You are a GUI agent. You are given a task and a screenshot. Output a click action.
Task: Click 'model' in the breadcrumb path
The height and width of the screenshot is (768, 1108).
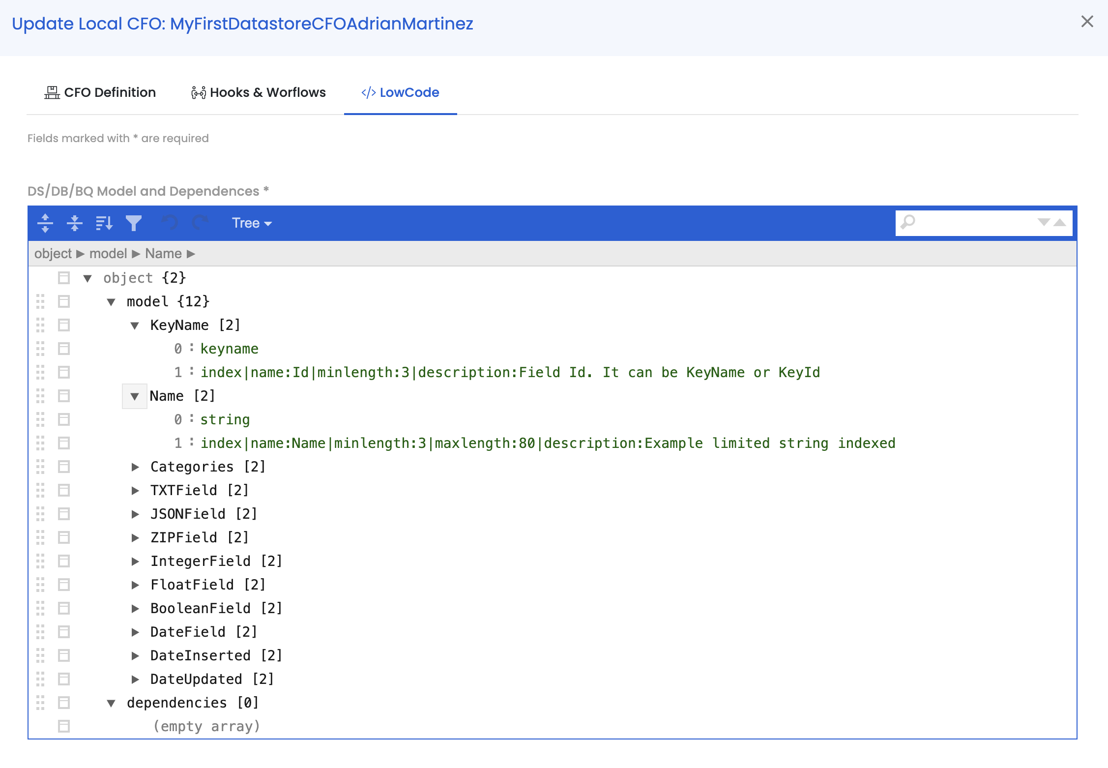[108, 254]
